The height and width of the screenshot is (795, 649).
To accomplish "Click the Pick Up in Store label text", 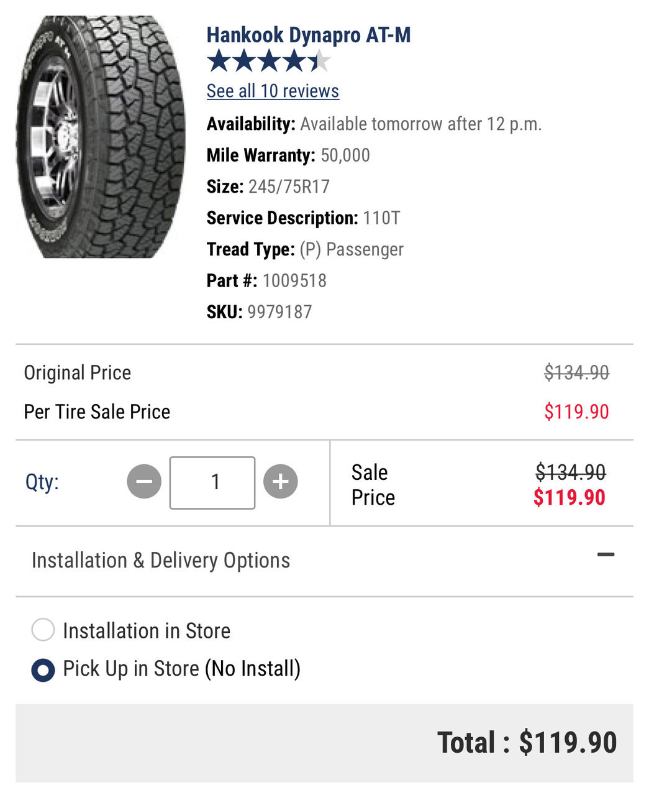I will click(182, 669).
